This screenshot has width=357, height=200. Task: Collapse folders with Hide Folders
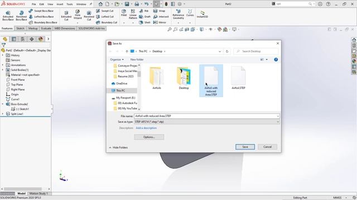point(118,148)
